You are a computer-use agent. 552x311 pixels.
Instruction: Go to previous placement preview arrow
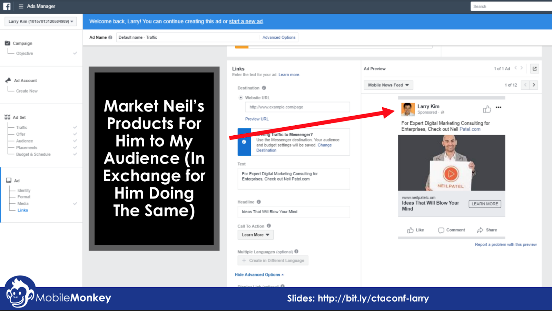525,85
